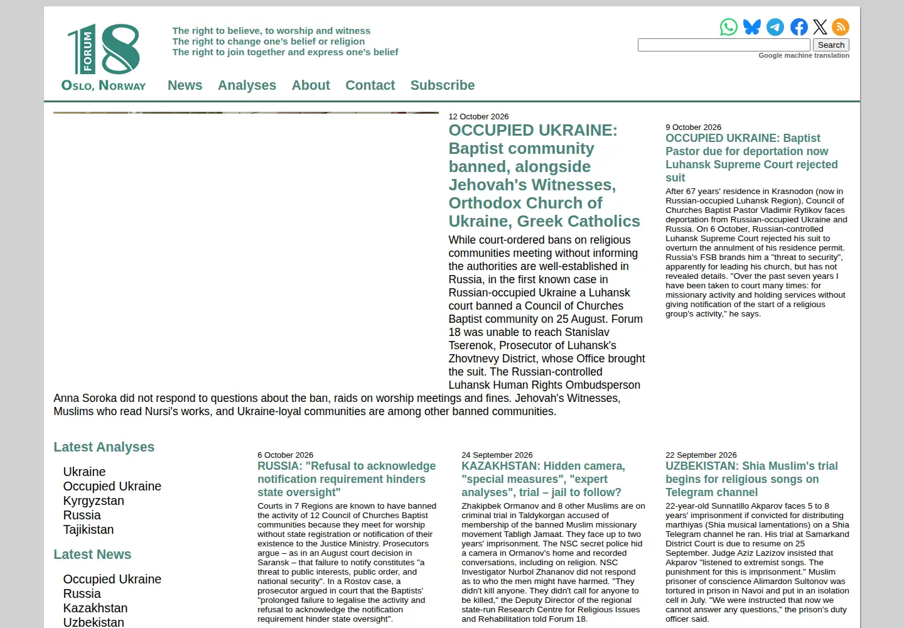Open the Baptist community banned headline
This screenshot has width=904, height=628.
click(544, 176)
